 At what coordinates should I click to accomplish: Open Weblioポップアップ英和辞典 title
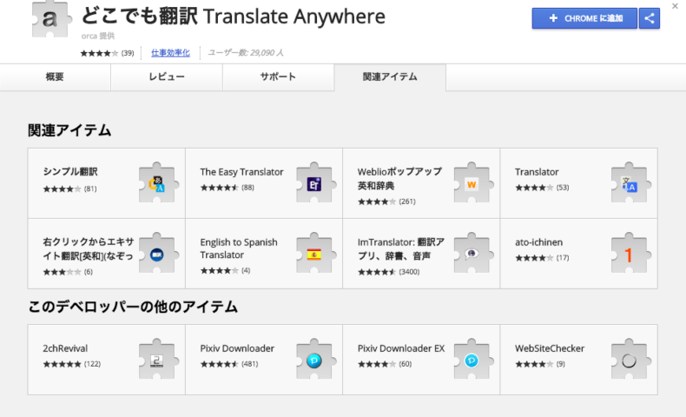(399, 178)
